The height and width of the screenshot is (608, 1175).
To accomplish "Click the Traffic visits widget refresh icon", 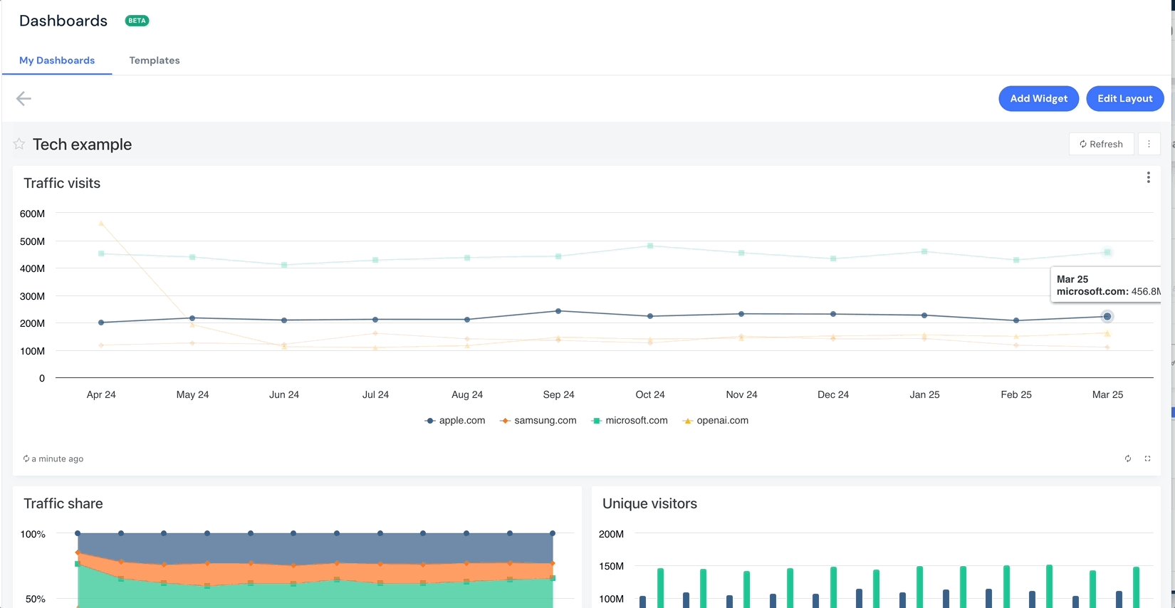I will pos(1128,458).
